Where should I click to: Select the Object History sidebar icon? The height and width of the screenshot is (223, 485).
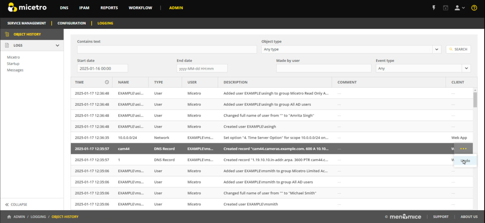point(7,34)
